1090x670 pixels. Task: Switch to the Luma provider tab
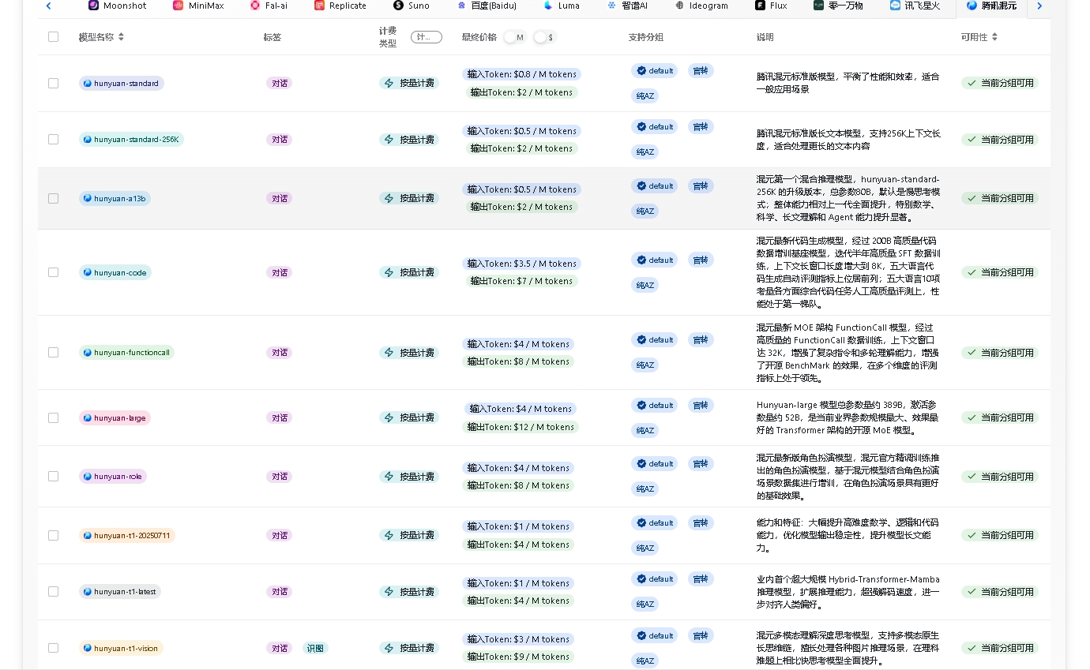tap(562, 6)
